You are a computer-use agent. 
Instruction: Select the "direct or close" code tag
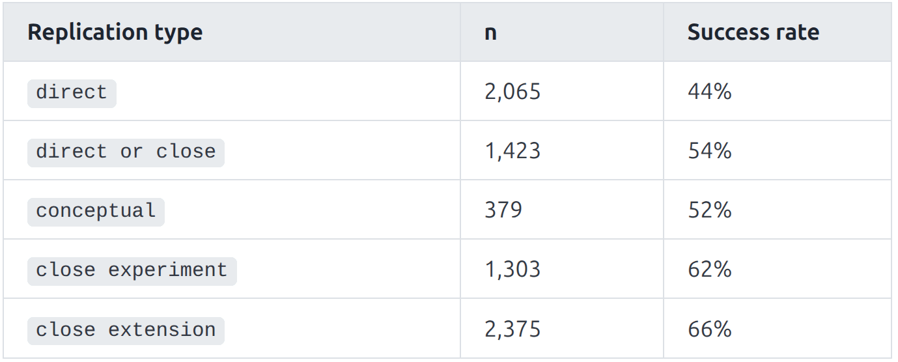pos(126,152)
